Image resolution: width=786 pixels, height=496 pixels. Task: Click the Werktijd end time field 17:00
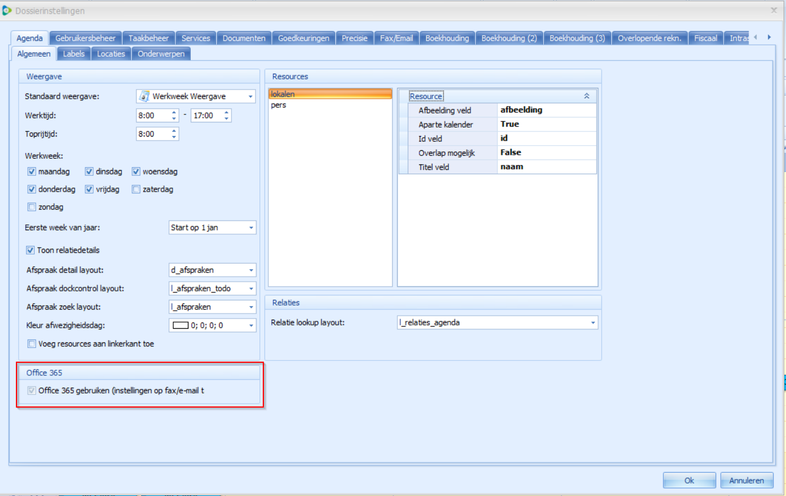[206, 116]
